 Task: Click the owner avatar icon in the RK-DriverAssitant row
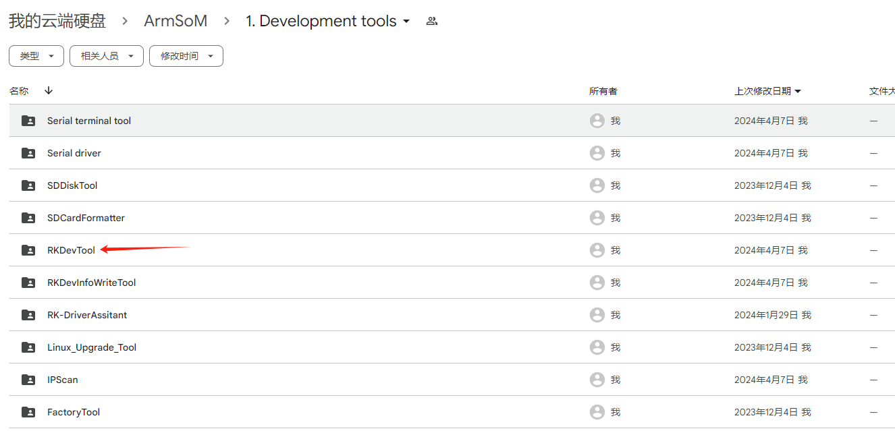(x=597, y=315)
